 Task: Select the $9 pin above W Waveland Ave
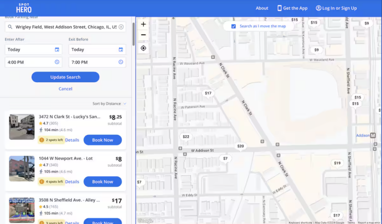point(316,50)
